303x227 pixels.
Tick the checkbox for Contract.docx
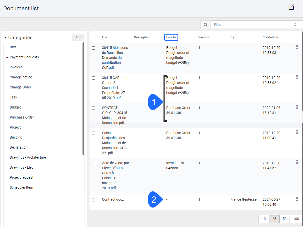click(x=93, y=200)
